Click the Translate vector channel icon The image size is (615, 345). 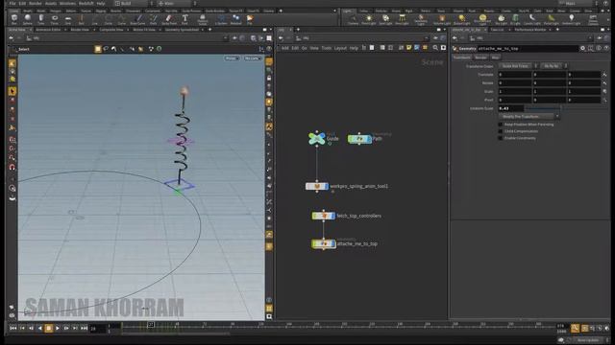[604, 75]
